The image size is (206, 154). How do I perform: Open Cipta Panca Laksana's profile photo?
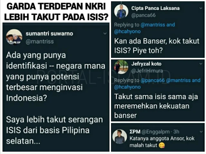(121, 11)
